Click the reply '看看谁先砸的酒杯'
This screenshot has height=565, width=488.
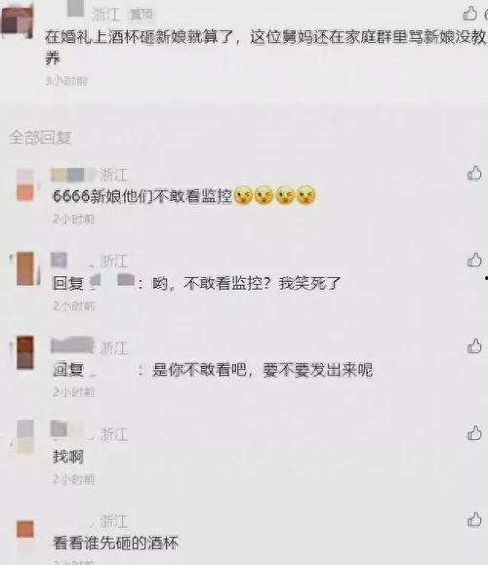tap(115, 543)
